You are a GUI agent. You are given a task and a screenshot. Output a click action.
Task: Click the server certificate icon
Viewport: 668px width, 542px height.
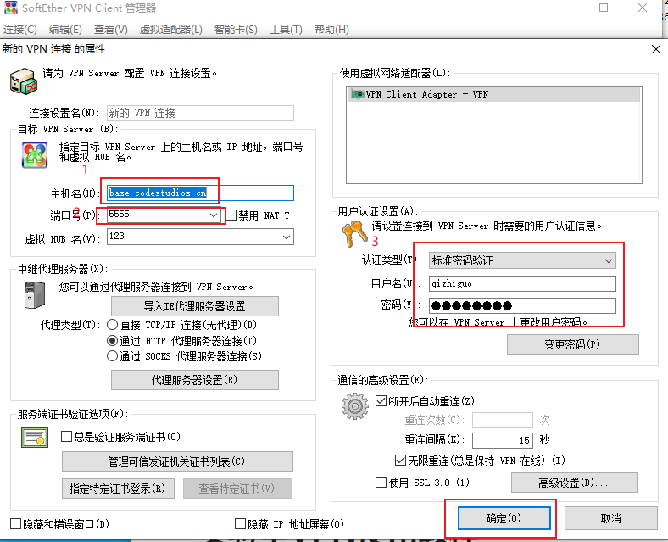click(x=35, y=438)
